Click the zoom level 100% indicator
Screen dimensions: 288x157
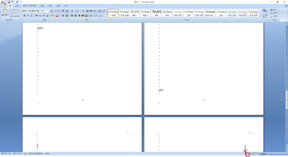coord(263,154)
